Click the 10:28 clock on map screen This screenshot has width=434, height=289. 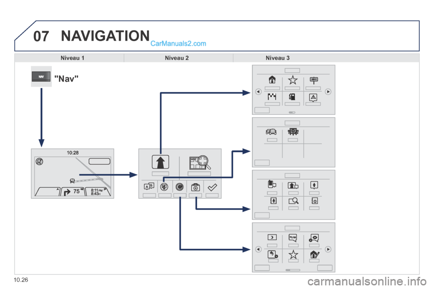point(72,153)
